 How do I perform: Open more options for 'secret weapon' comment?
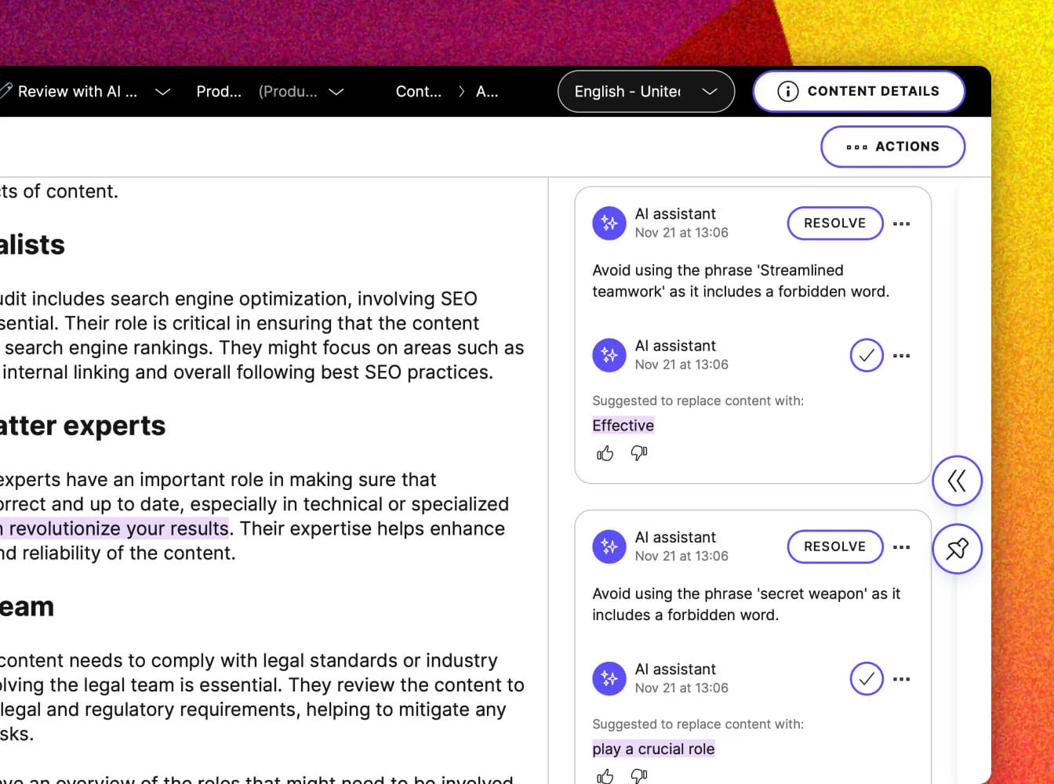click(902, 547)
